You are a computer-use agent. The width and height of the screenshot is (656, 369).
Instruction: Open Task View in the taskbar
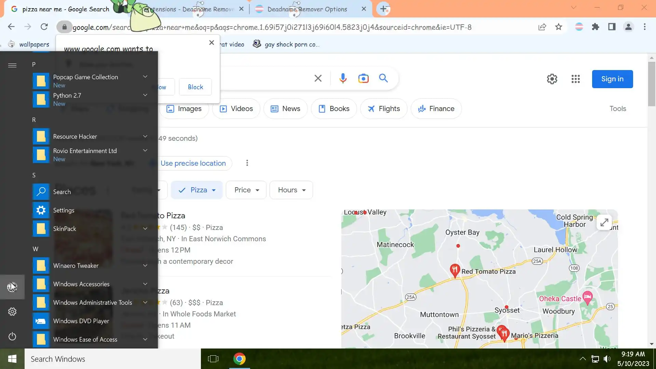click(213, 359)
